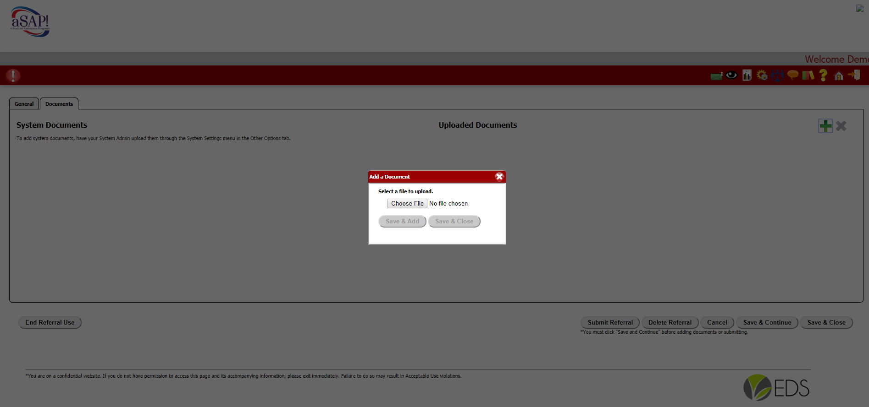The height and width of the screenshot is (407, 869).
Task: Click End Referral Use button
Action: tap(50, 323)
